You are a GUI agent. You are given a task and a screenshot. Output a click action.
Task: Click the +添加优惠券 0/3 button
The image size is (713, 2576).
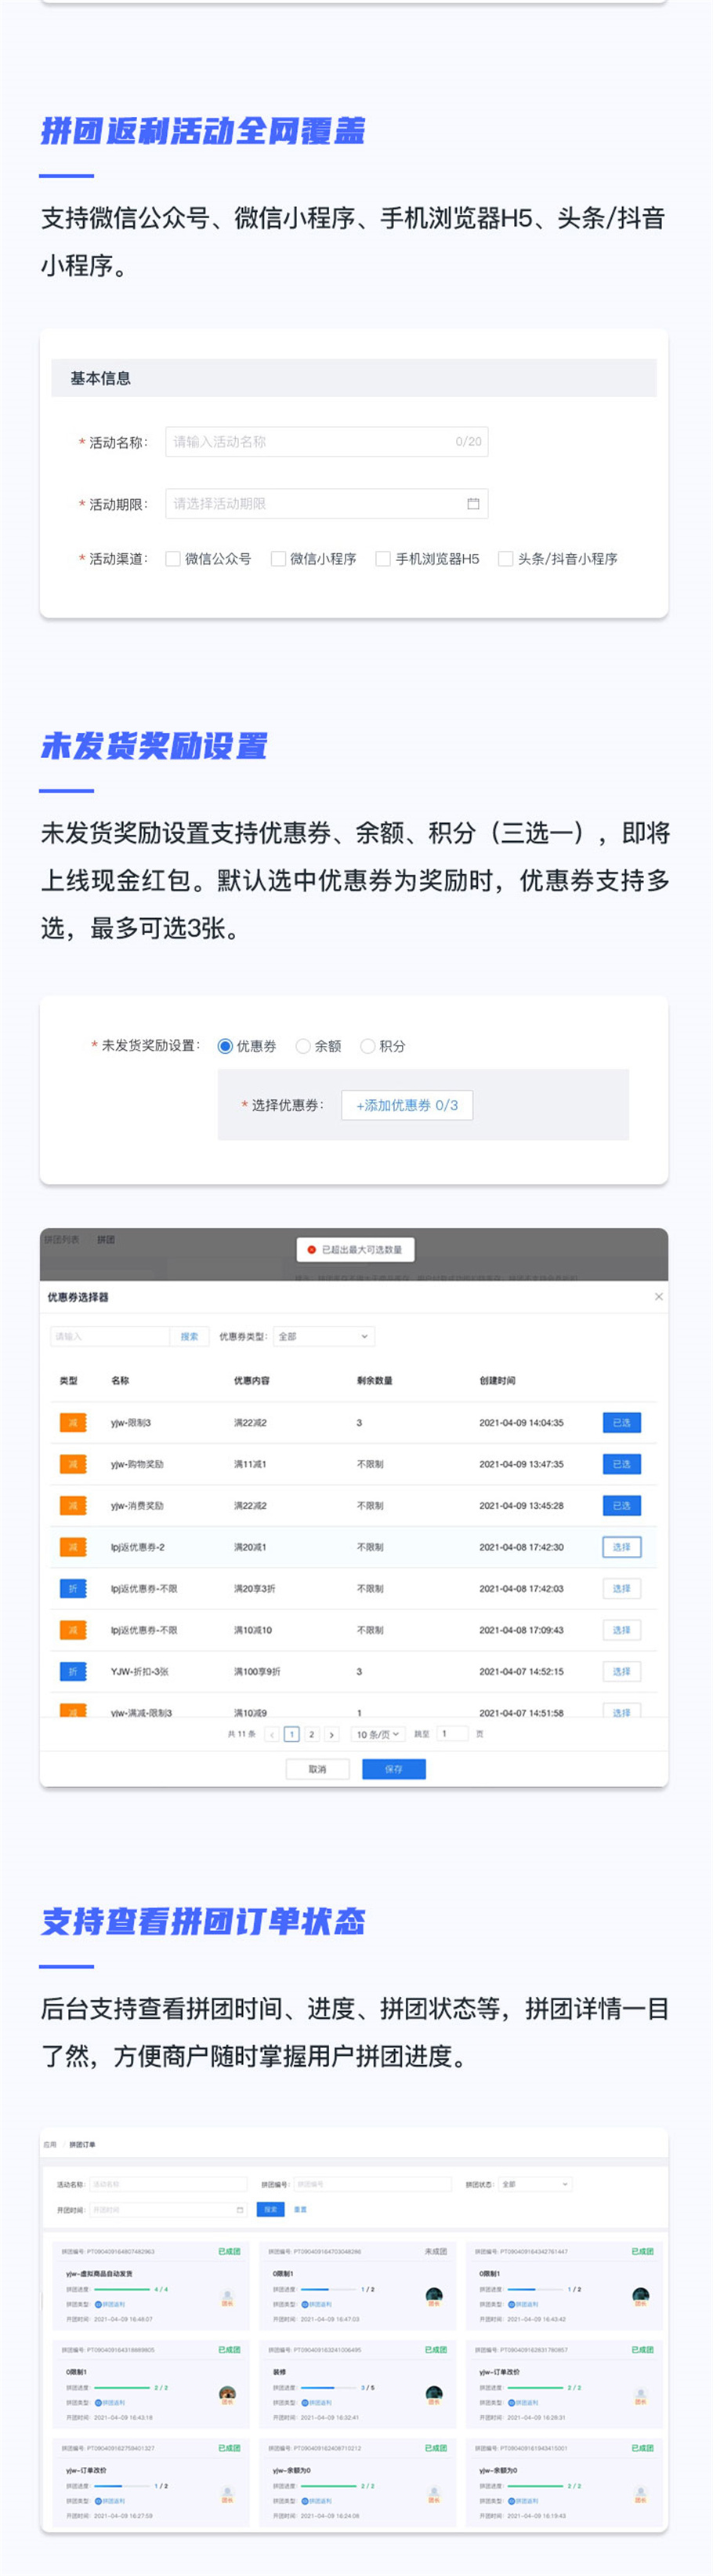pyautogui.click(x=407, y=1105)
